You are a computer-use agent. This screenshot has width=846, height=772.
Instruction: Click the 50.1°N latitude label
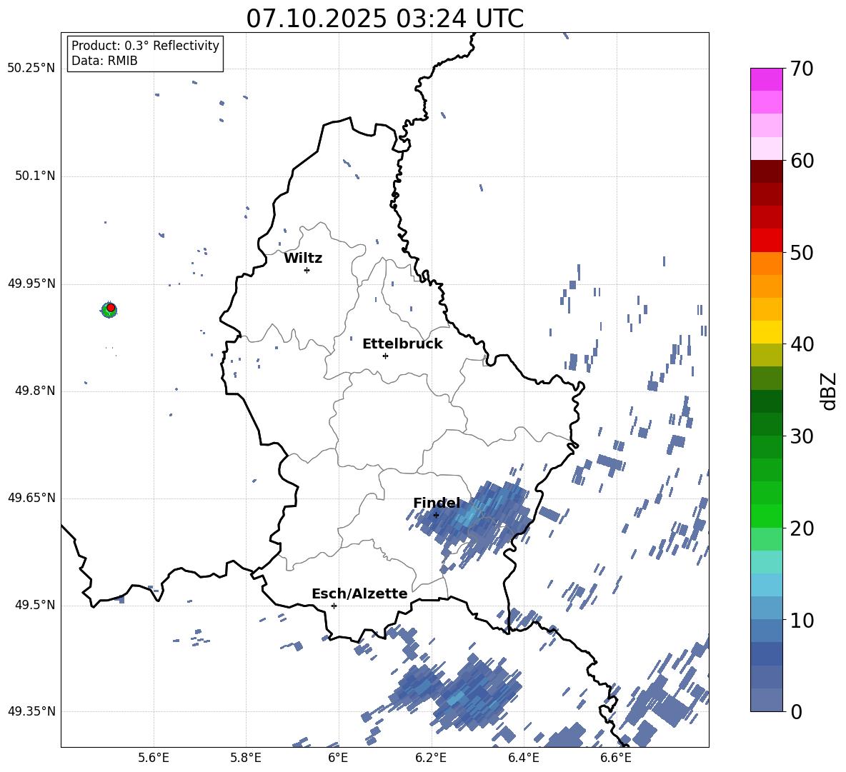[x=35, y=176]
